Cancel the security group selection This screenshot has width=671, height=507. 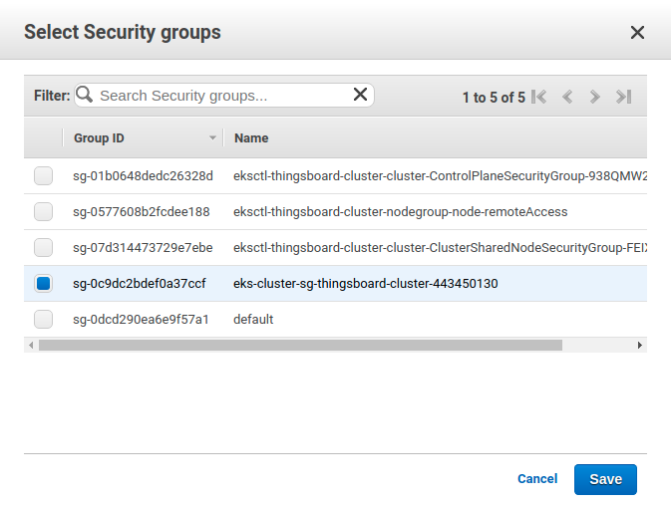tap(537, 479)
